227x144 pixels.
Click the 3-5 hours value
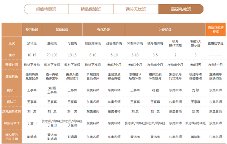[155, 55]
